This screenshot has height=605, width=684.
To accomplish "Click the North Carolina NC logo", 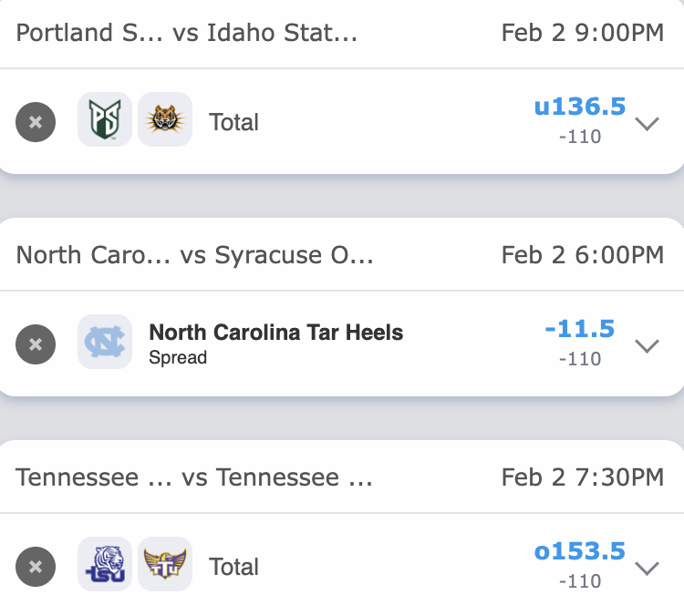I will coord(105,343).
